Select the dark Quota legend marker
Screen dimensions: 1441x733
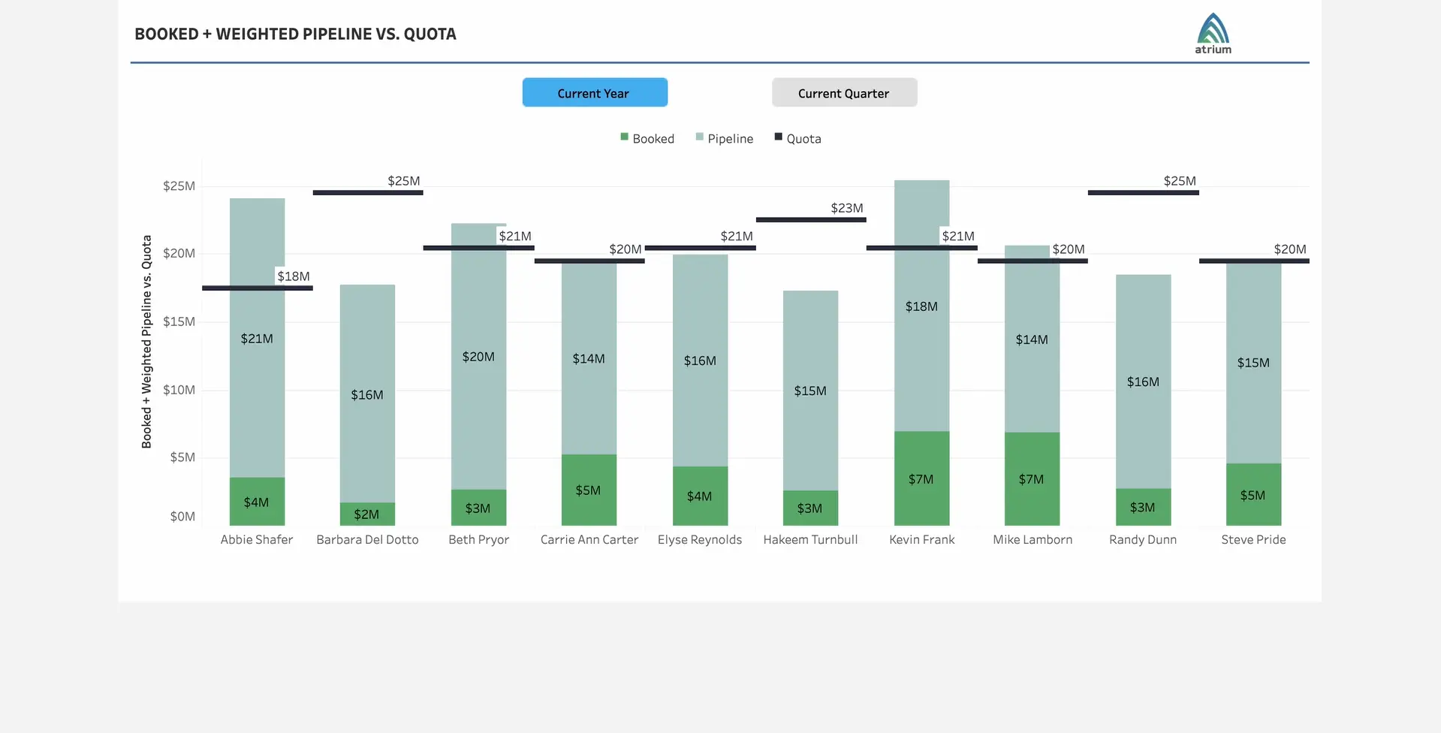777,137
